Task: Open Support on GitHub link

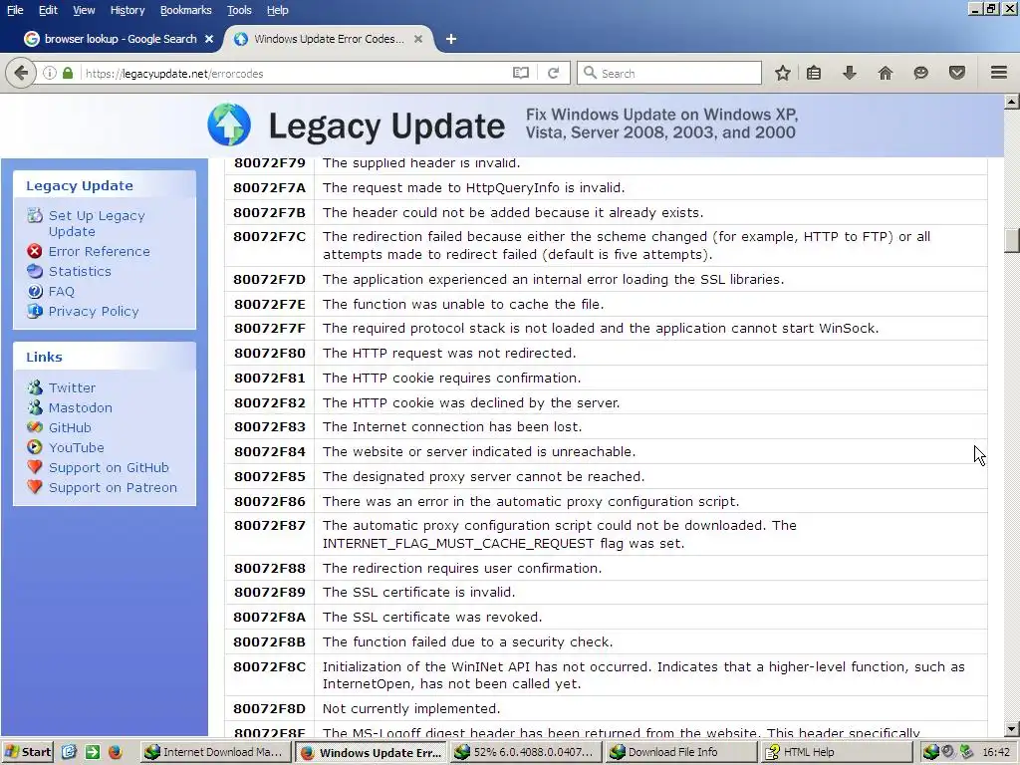Action: click(x=109, y=468)
